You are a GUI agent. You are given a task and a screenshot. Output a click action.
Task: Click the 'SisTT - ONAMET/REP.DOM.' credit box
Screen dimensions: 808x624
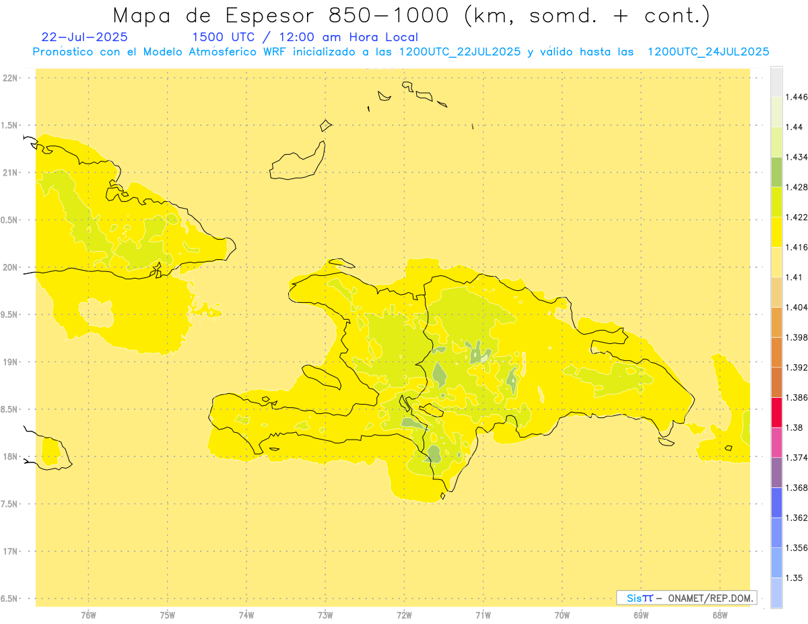click(x=687, y=598)
